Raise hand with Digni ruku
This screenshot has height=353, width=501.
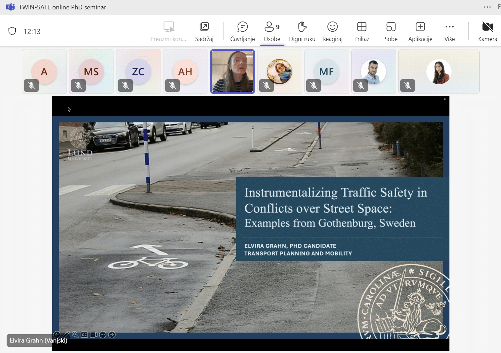(x=302, y=32)
